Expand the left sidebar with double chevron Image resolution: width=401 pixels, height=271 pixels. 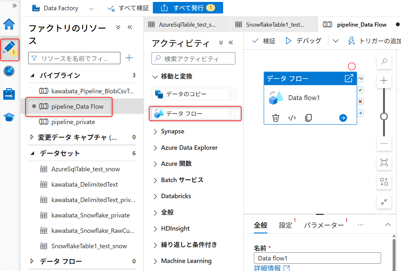14,6
